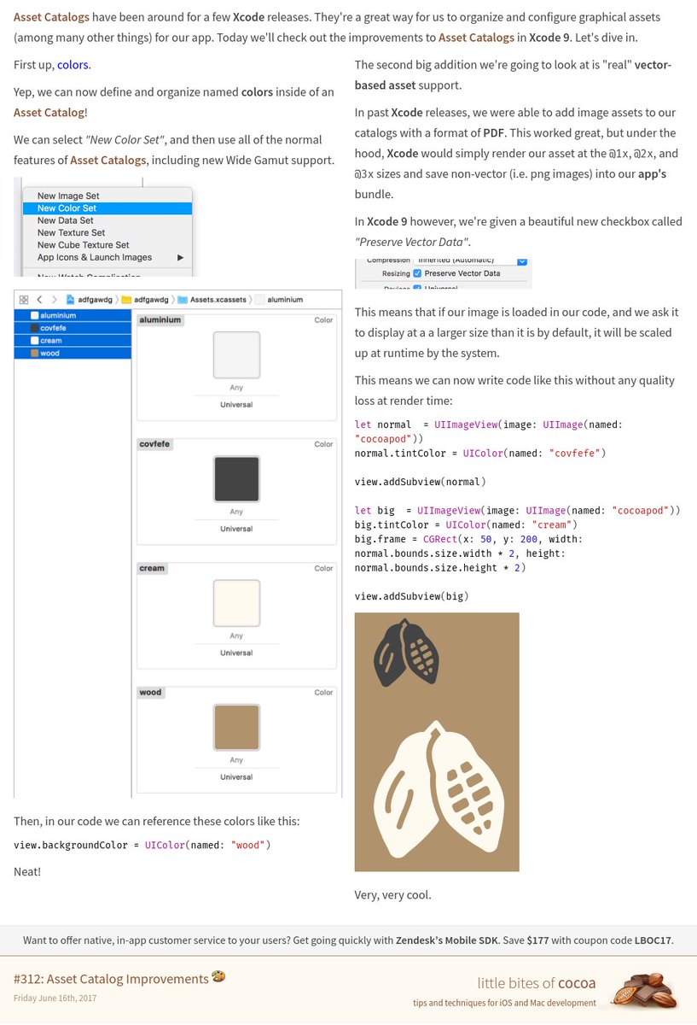Select the aluminium row in the asset list
The width and height of the screenshot is (697, 1025).
pyautogui.click(x=73, y=315)
